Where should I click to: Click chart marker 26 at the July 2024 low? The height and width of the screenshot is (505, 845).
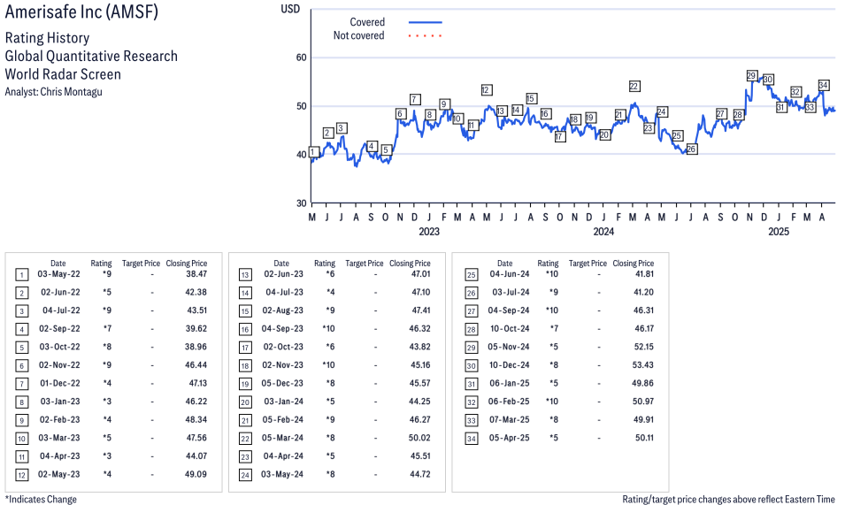(691, 149)
